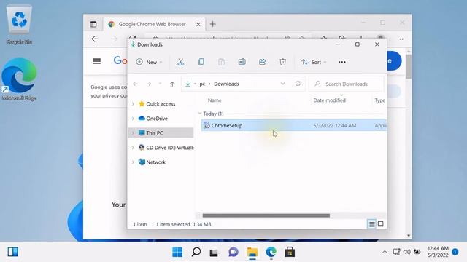The width and height of the screenshot is (467, 262).
Task: Click the Delete trash icon in toolbar
Action: tap(282, 62)
